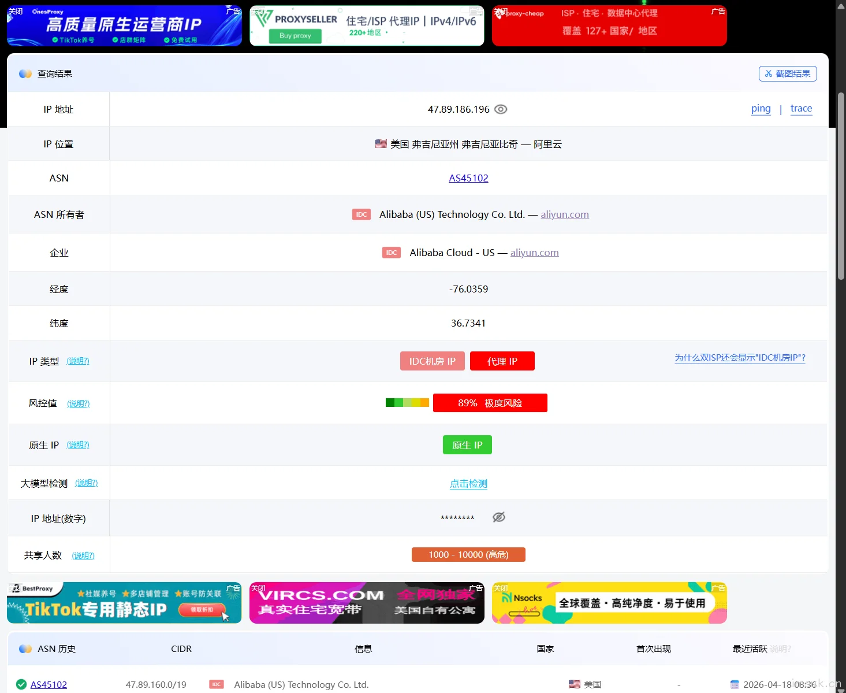Click the US flag in IP 位置 row
The image size is (846, 693).
tap(381, 143)
